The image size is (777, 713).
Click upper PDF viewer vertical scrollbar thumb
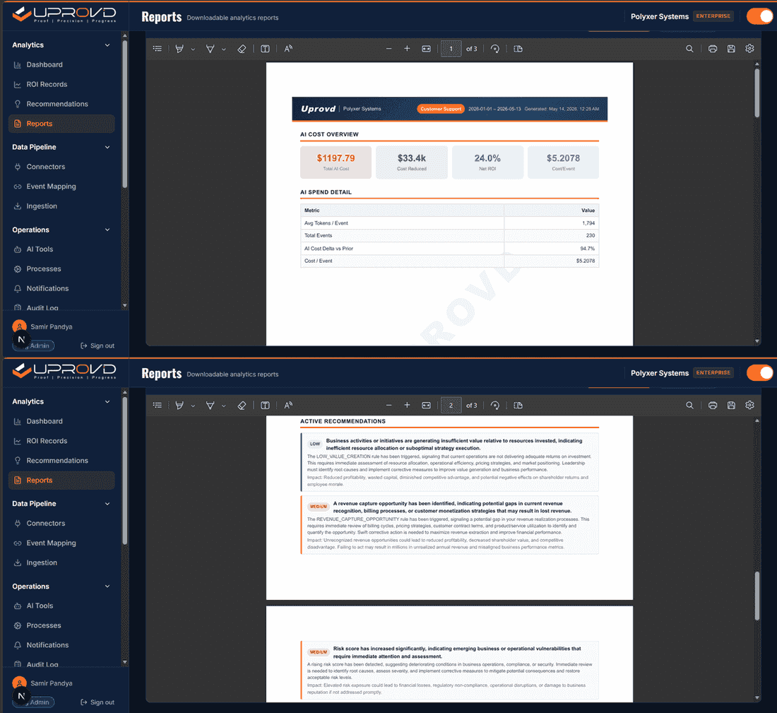(757, 93)
